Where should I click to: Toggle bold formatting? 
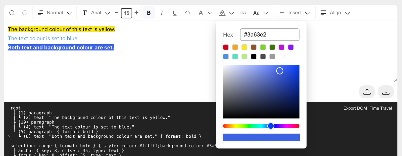click(149, 13)
